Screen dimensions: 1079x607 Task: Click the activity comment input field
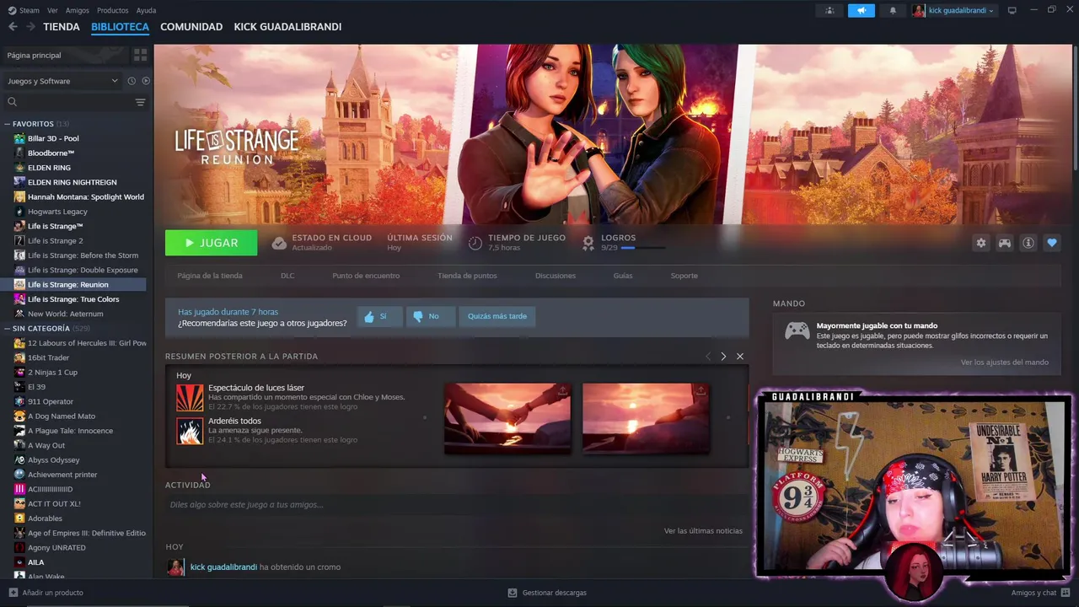(456, 505)
